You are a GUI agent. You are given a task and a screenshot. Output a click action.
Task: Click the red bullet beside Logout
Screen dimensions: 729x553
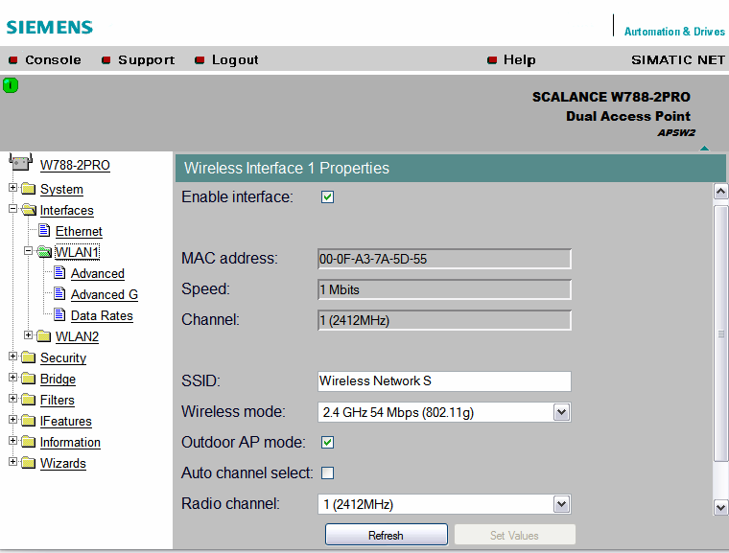click(x=200, y=60)
